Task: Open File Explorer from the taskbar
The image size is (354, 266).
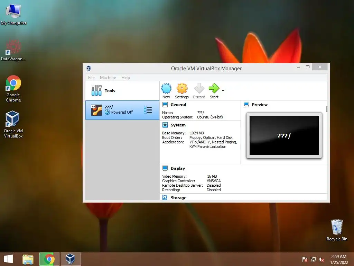Action: pyautogui.click(x=28, y=259)
